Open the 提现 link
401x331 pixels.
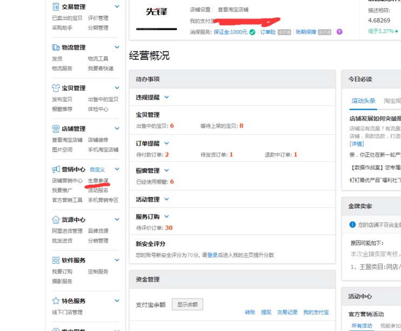[x=266, y=312]
